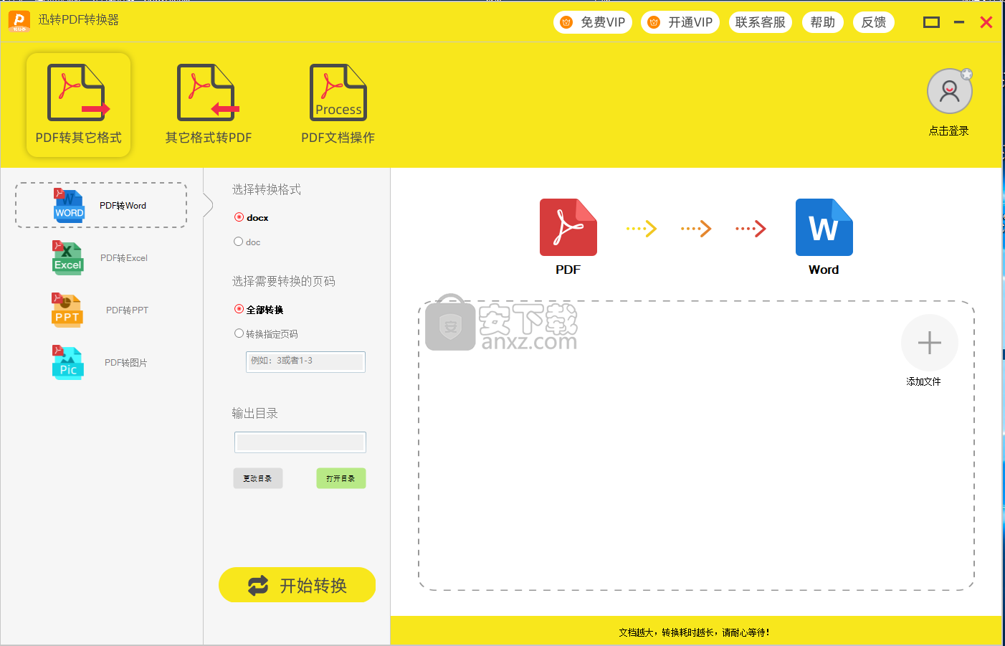Image resolution: width=1005 pixels, height=646 pixels.
Task: Click the red PDF document icon
Action: [x=568, y=227]
